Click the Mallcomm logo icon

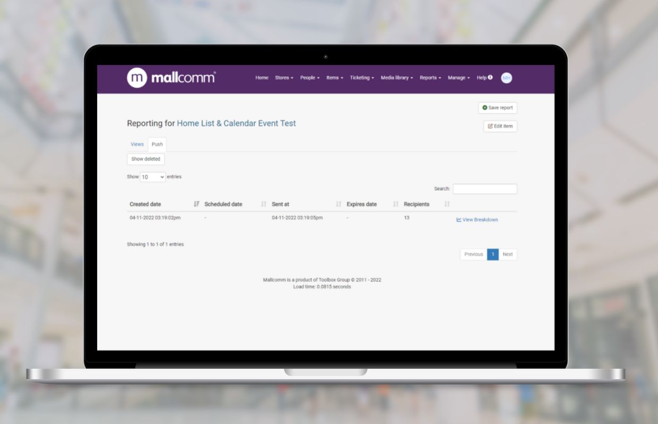pyautogui.click(x=137, y=78)
